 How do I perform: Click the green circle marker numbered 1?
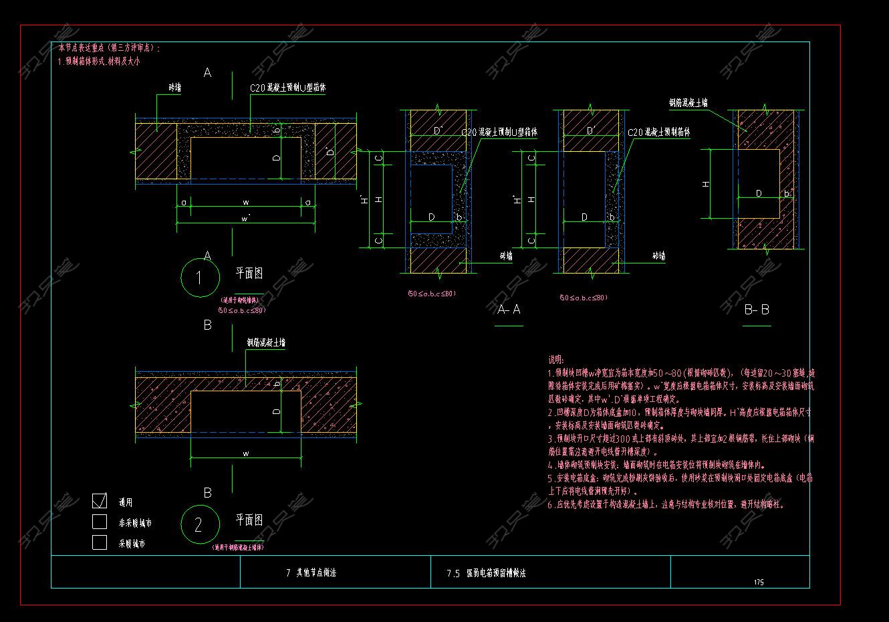coord(200,278)
